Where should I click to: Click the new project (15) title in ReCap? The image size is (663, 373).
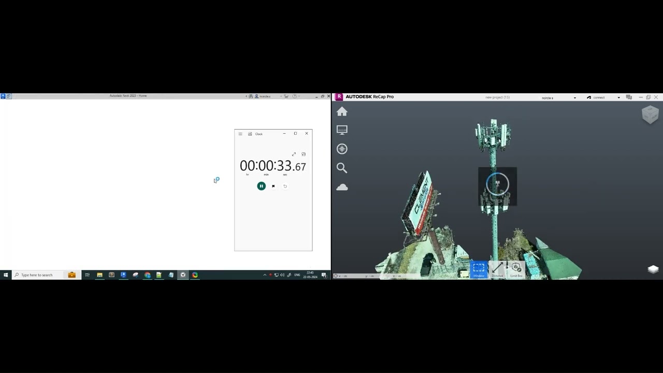click(497, 97)
